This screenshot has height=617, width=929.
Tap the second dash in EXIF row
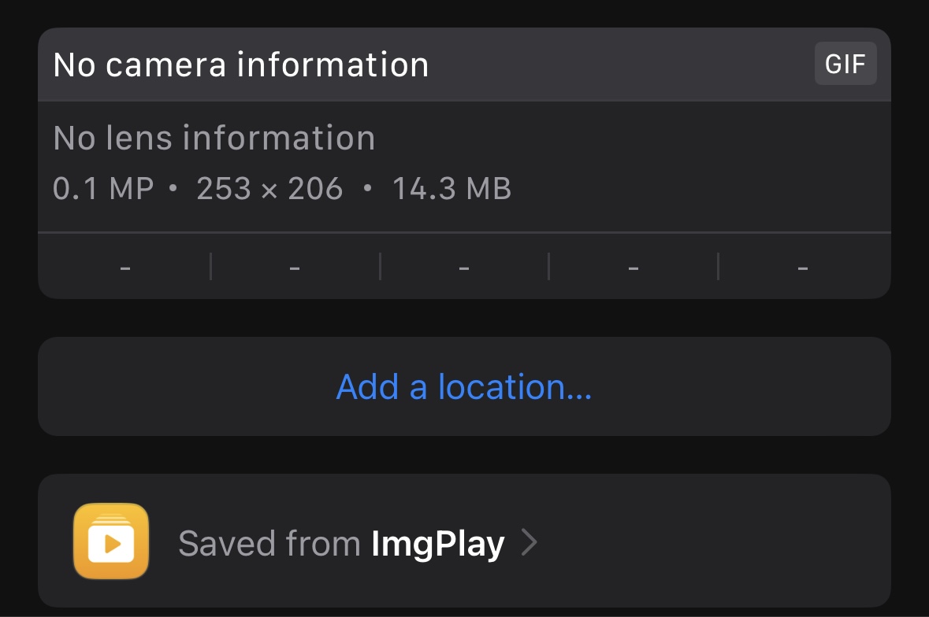point(295,269)
